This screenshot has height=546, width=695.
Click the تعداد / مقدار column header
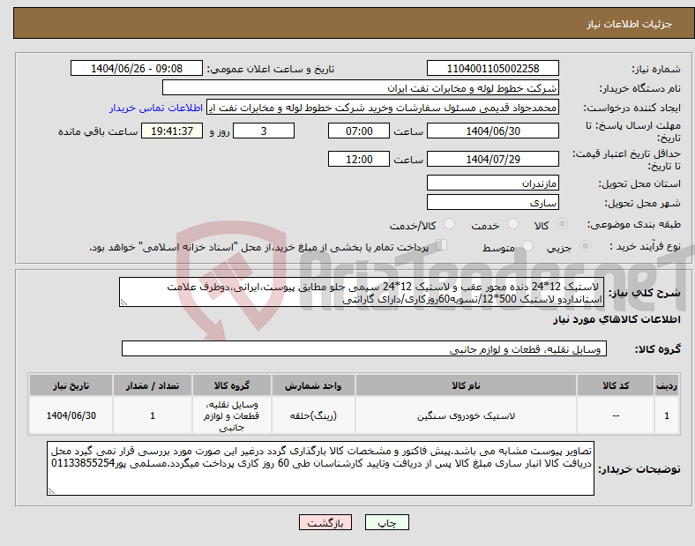point(153,385)
